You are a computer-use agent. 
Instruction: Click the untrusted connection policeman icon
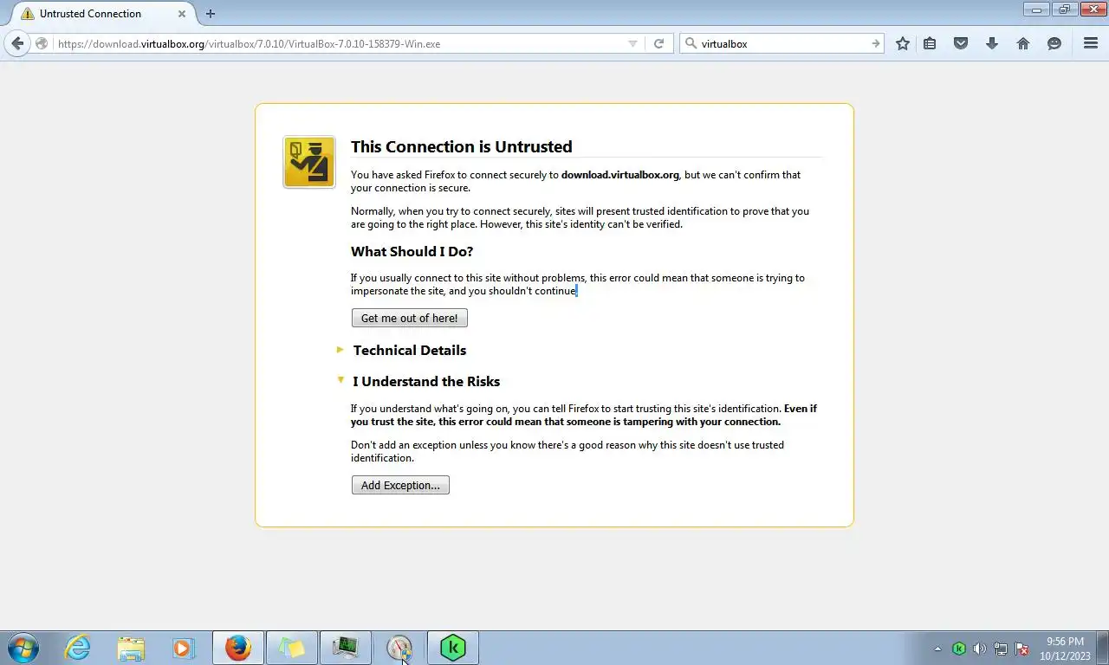coord(309,162)
